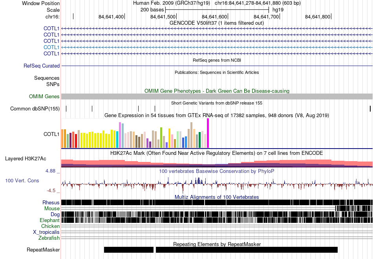
Task: Click the 'RefSeq genes from NCBI' title
Action: pyautogui.click(x=217, y=60)
